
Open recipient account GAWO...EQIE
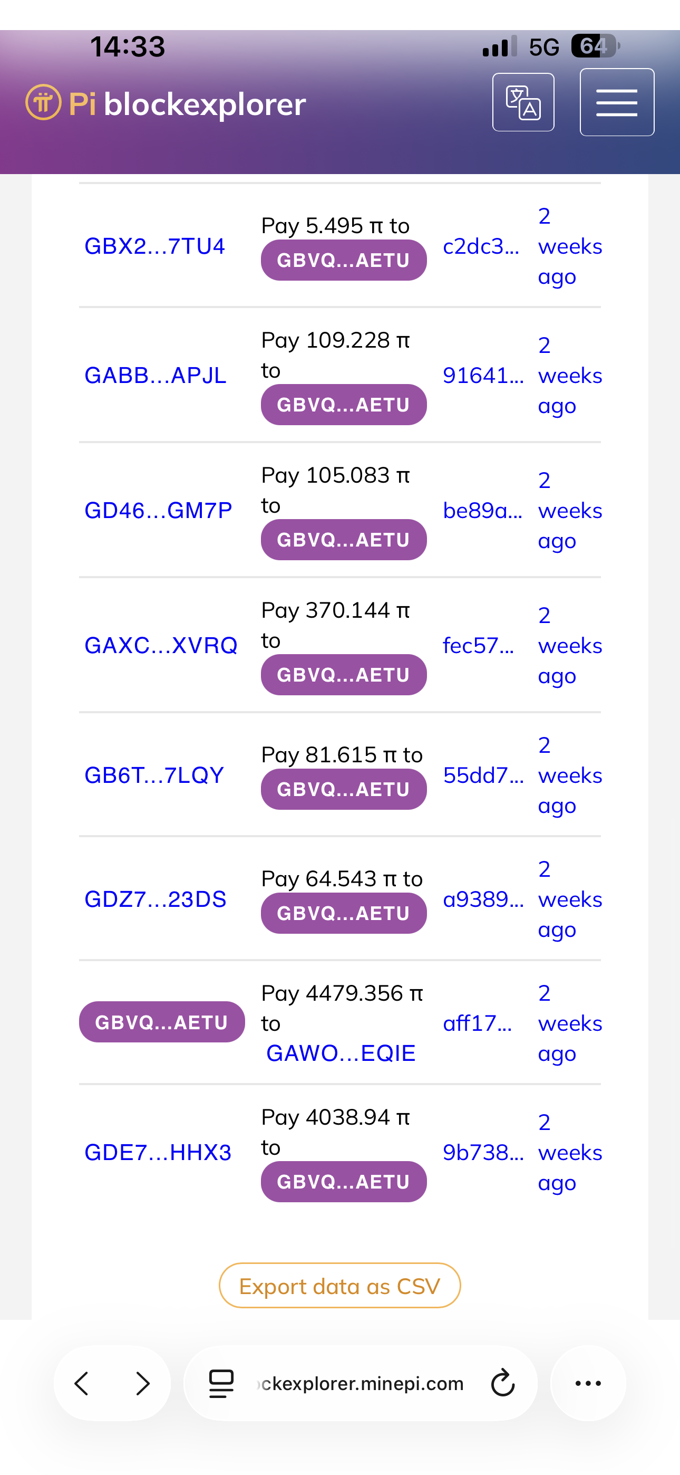pos(341,1053)
